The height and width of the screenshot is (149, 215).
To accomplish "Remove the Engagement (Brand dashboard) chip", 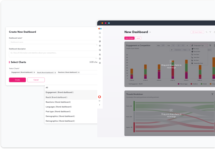I will (x=34, y=72).
